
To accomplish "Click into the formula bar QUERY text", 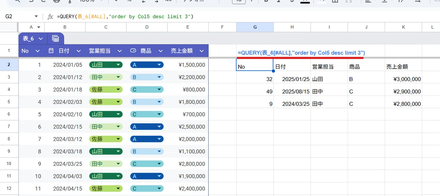I will click(x=125, y=17).
